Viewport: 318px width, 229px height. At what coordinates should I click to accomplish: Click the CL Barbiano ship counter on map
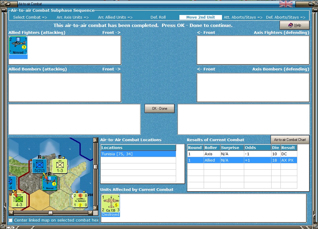80,201
